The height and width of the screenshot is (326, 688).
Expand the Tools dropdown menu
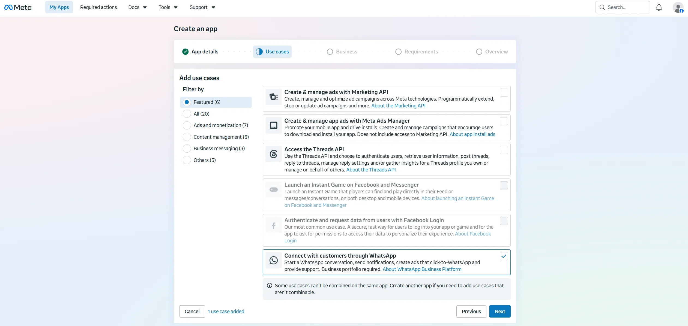(168, 7)
